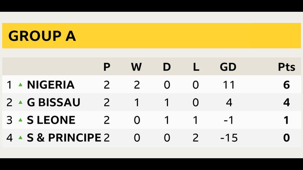This screenshot has height=170, width=303.
Task: Click the green arrow beside G Bissau
Action: point(20,102)
